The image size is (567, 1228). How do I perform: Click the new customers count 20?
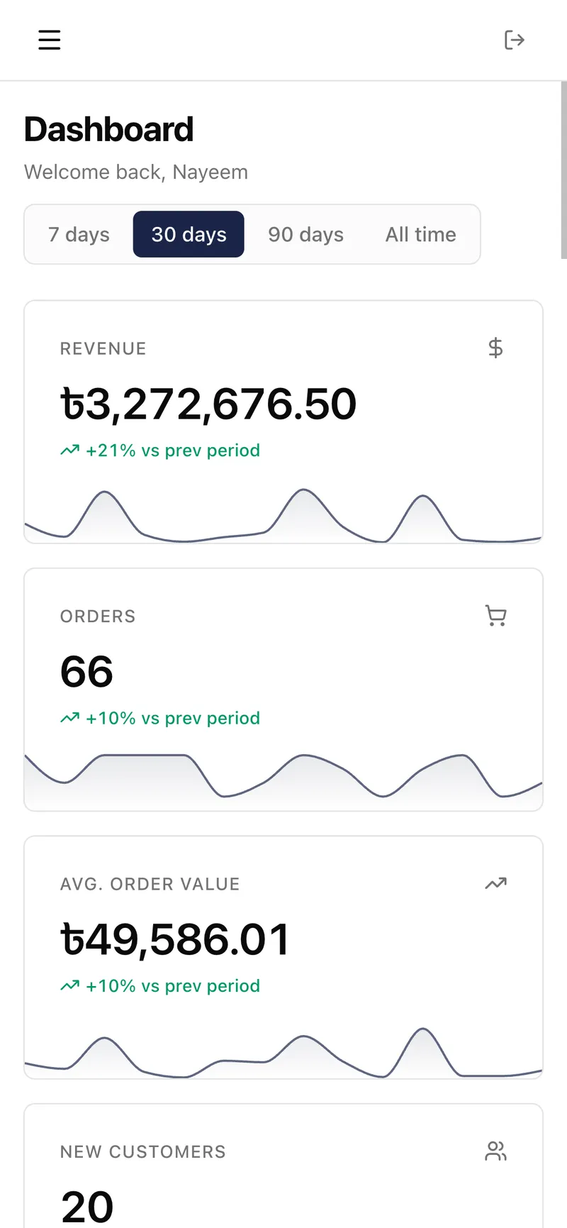[x=87, y=1206]
